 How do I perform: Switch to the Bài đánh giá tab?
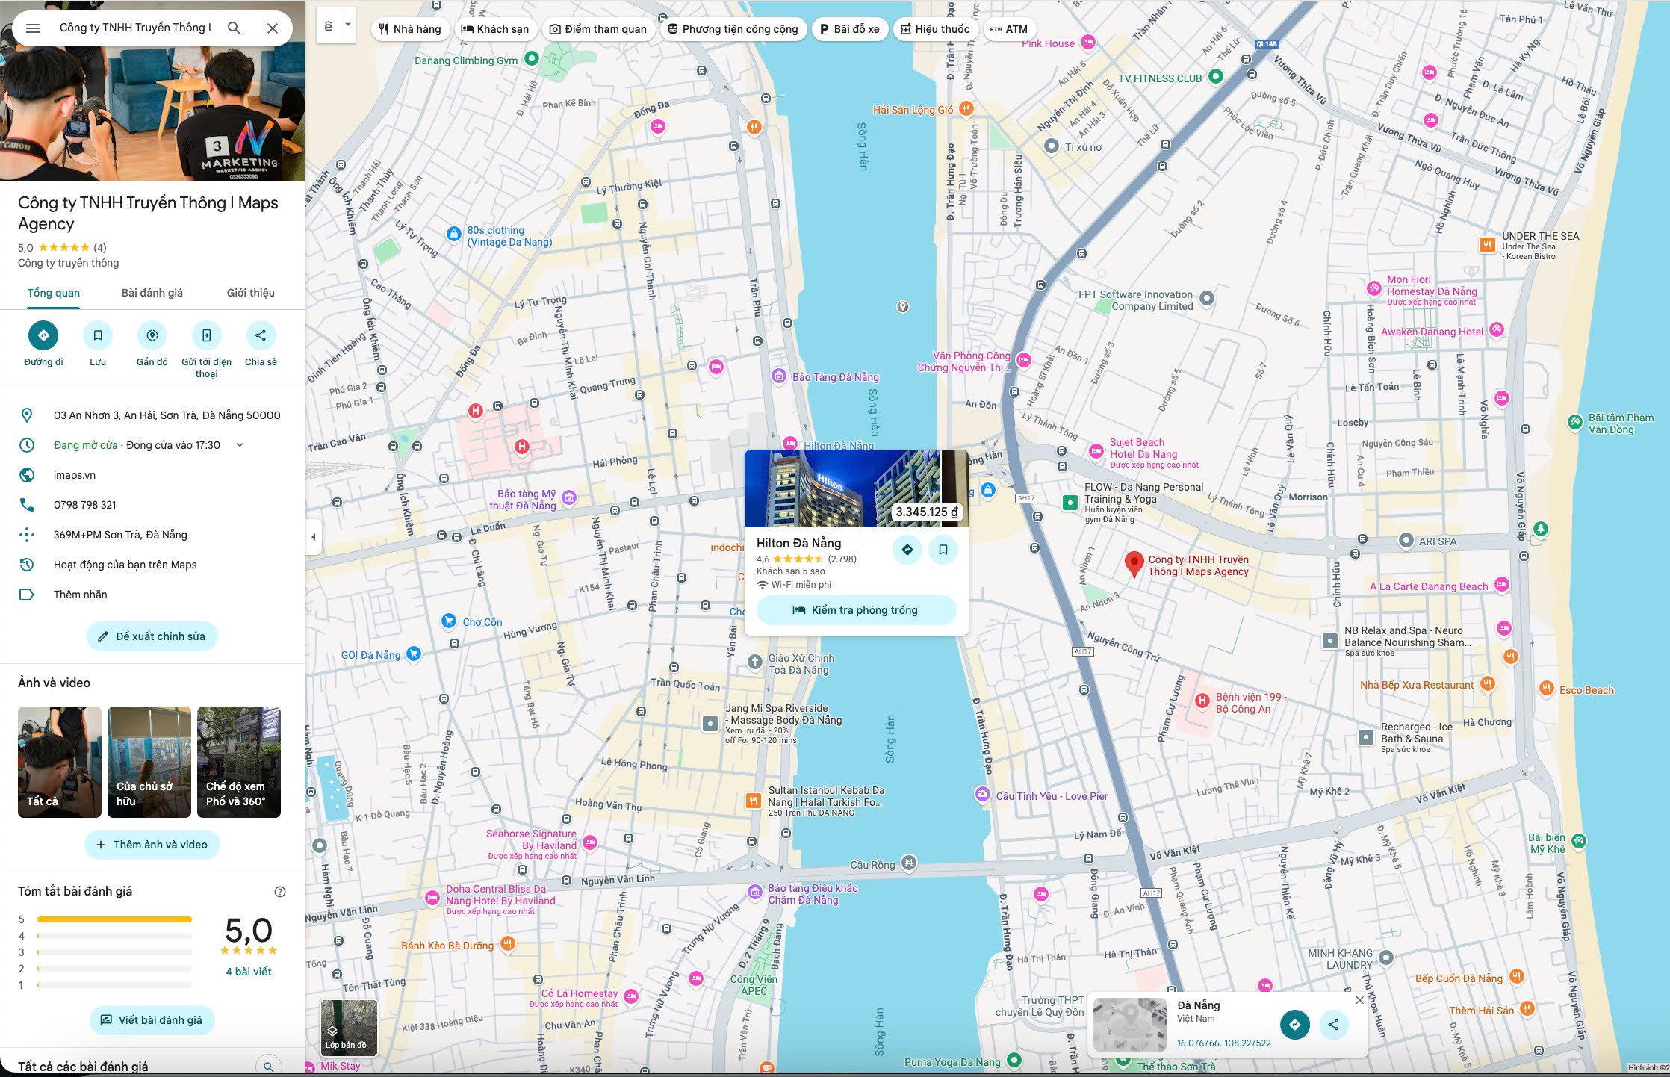pos(151,293)
